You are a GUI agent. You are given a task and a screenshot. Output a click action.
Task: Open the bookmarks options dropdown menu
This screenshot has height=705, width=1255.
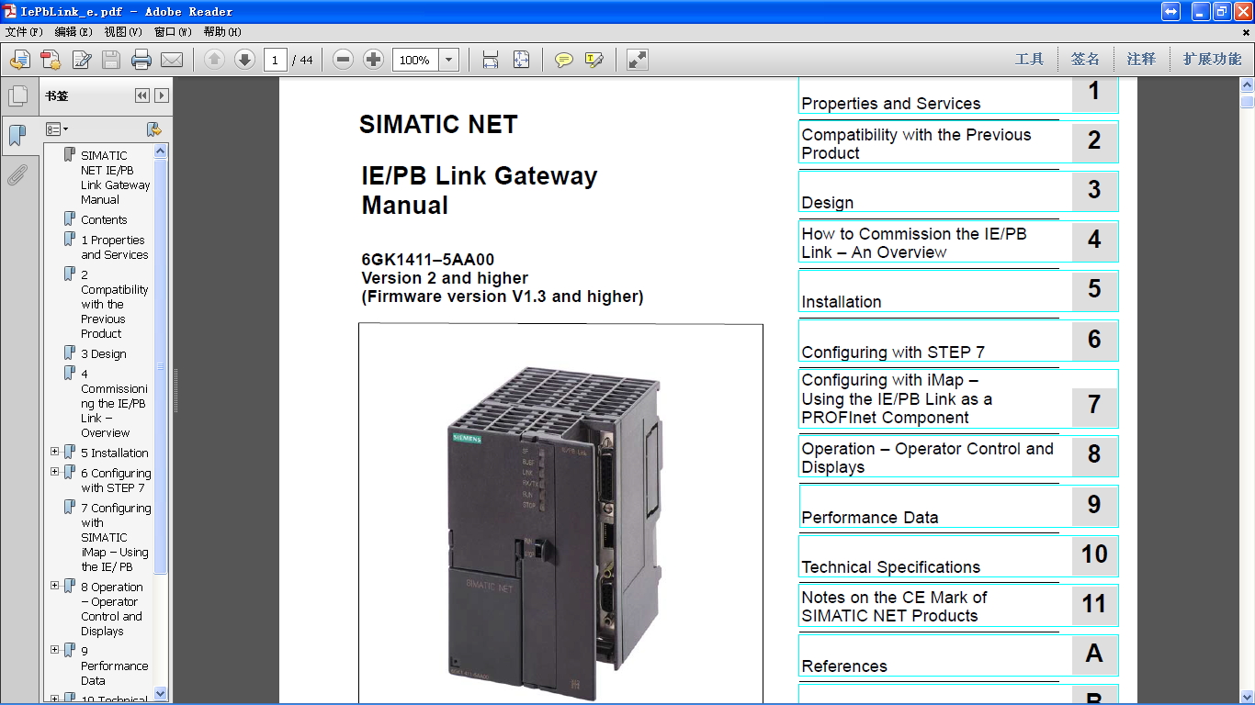pos(57,129)
